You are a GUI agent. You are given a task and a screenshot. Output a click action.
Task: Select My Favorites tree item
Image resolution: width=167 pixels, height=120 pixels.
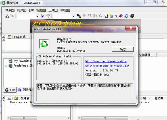[x=22, y=61]
